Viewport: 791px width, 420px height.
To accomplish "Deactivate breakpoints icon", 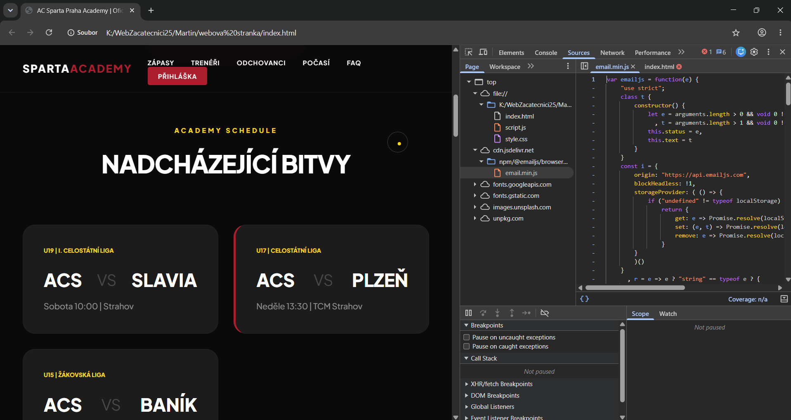I will (x=545, y=313).
